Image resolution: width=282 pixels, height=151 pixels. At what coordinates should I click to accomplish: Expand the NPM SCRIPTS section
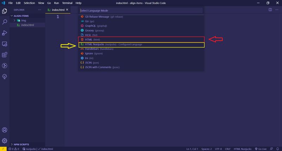pos(22,144)
